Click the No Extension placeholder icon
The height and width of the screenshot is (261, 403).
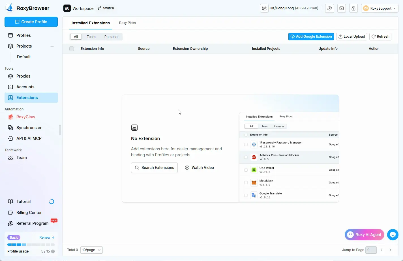click(x=134, y=128)
